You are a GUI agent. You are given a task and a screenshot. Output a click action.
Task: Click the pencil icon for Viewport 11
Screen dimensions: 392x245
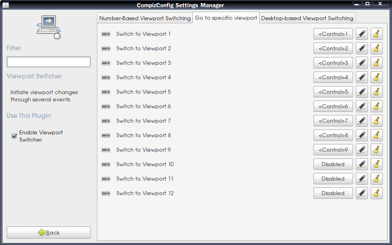(362, 179)
